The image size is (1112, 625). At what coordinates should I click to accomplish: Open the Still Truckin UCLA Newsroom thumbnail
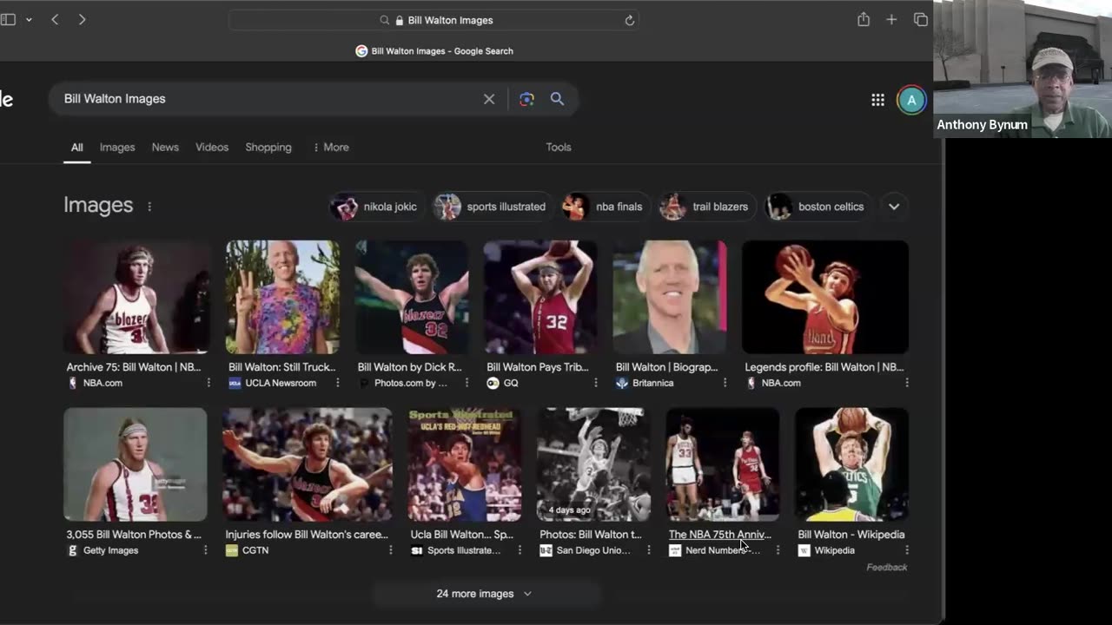coord(282,297)
